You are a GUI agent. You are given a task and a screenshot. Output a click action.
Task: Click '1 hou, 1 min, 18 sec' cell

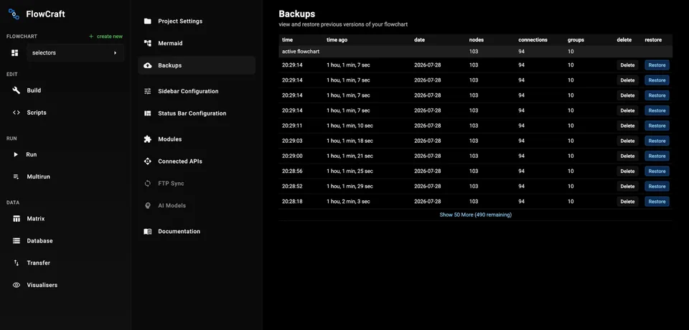click(x=350, y=141)
